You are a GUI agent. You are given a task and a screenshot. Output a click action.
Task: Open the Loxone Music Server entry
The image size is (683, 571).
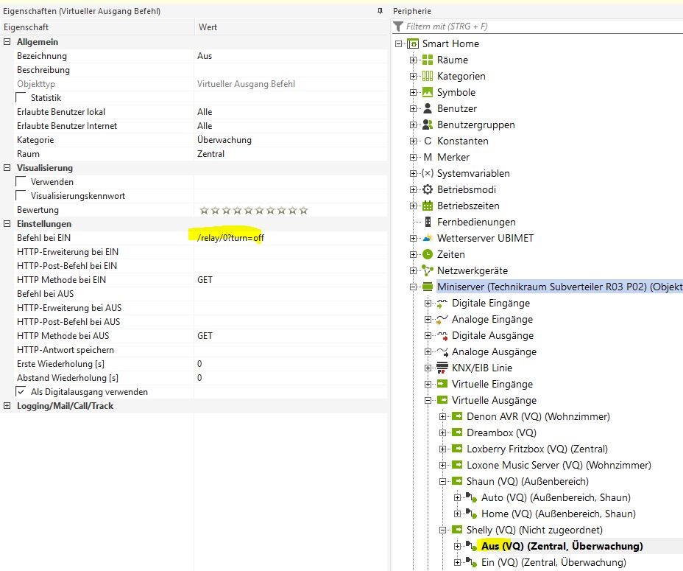click(558, 465)
